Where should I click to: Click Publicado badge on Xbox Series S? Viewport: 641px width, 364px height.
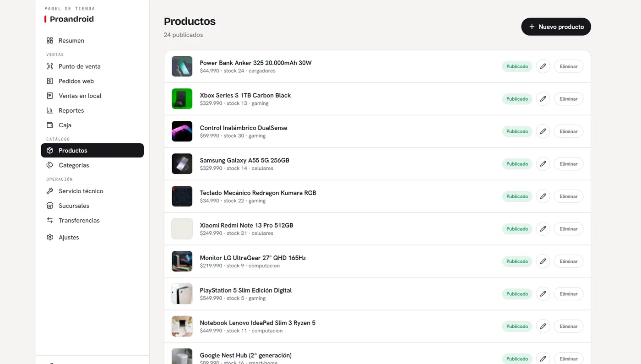click(x=517, y=99)
